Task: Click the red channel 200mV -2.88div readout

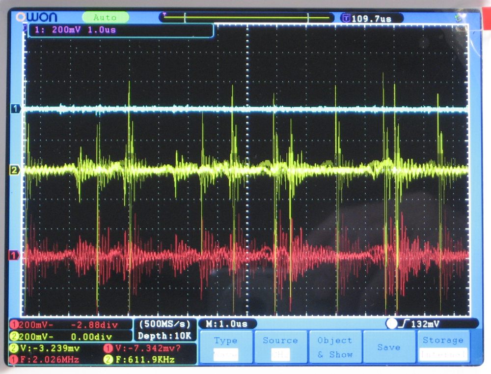Action: click(x=70, y=325)
